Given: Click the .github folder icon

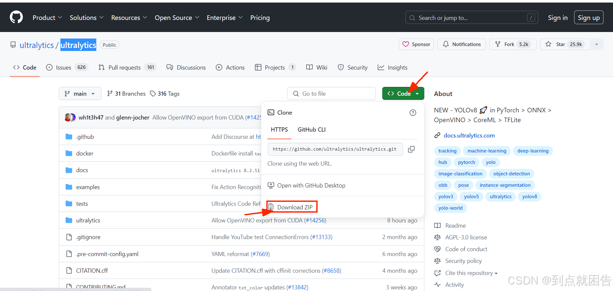Looking at the screenshot, I should 69,137.
